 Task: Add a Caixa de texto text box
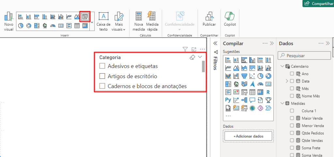103,21
